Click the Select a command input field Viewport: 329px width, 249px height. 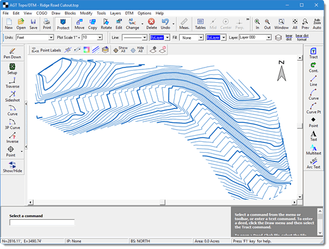(42, 222)
